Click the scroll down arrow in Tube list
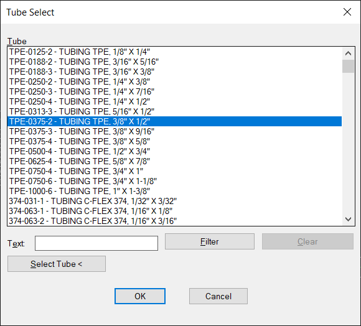Image resolution: width=361 pixels, height=326 pixels. coord(348,219)
